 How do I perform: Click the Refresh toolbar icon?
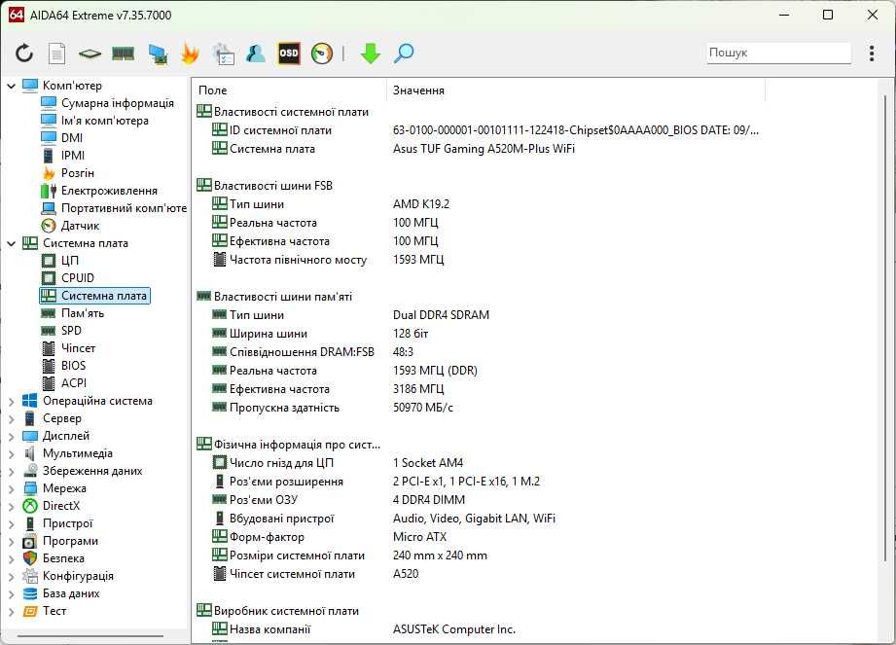coord(24,54)
